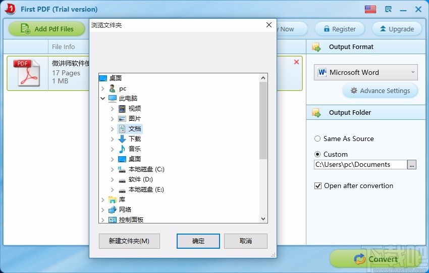Select Custom output folder radio option
The image size is (429, 273).
point(317,154)
